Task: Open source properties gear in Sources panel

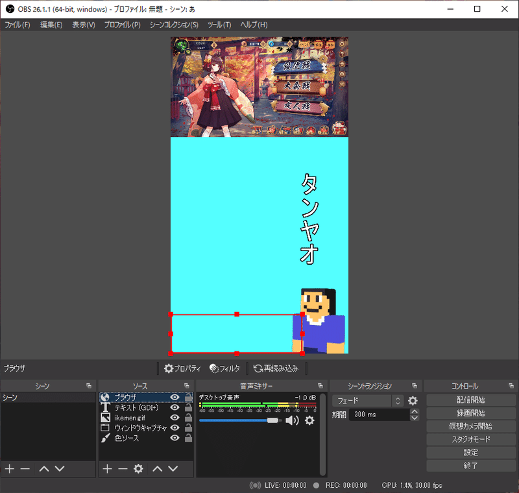Action: [138, 468]
